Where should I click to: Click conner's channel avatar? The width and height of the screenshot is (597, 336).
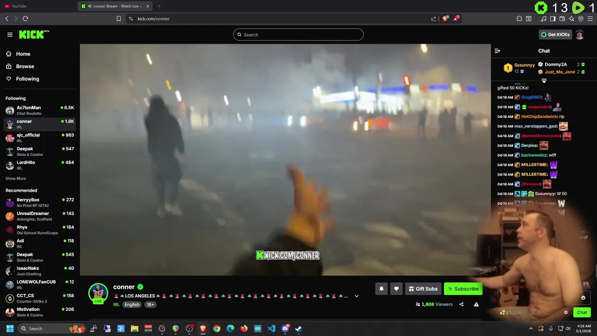[98, 294]
